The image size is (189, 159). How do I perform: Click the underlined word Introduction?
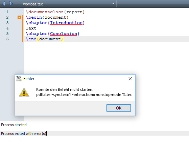[66, 23]
